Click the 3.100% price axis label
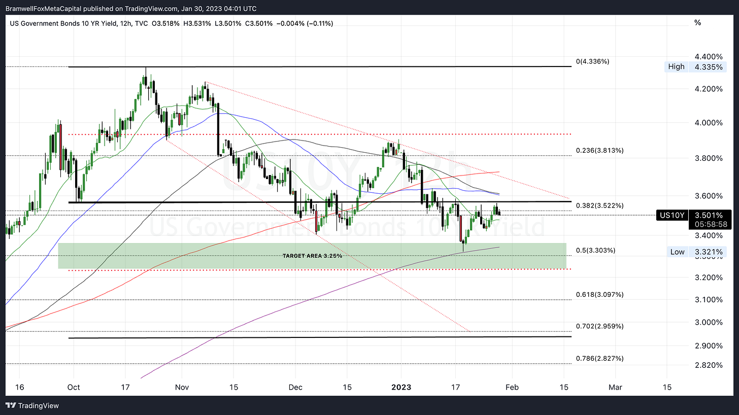This screenshot has width=739, height=415. click(x=709, y=300)
